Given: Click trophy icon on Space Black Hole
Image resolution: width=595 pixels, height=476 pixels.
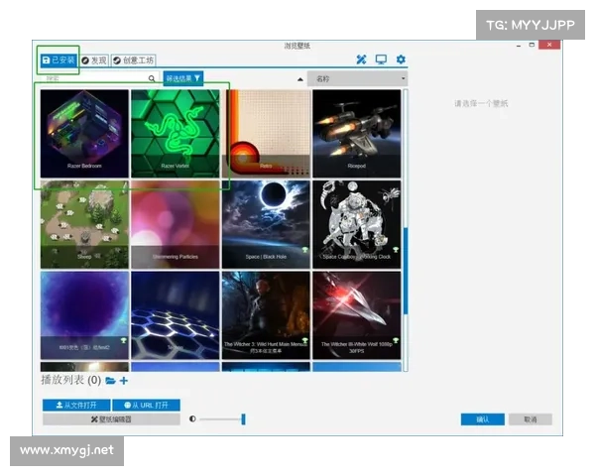Looking at the screenshot, I should click(x=304, y=250).
